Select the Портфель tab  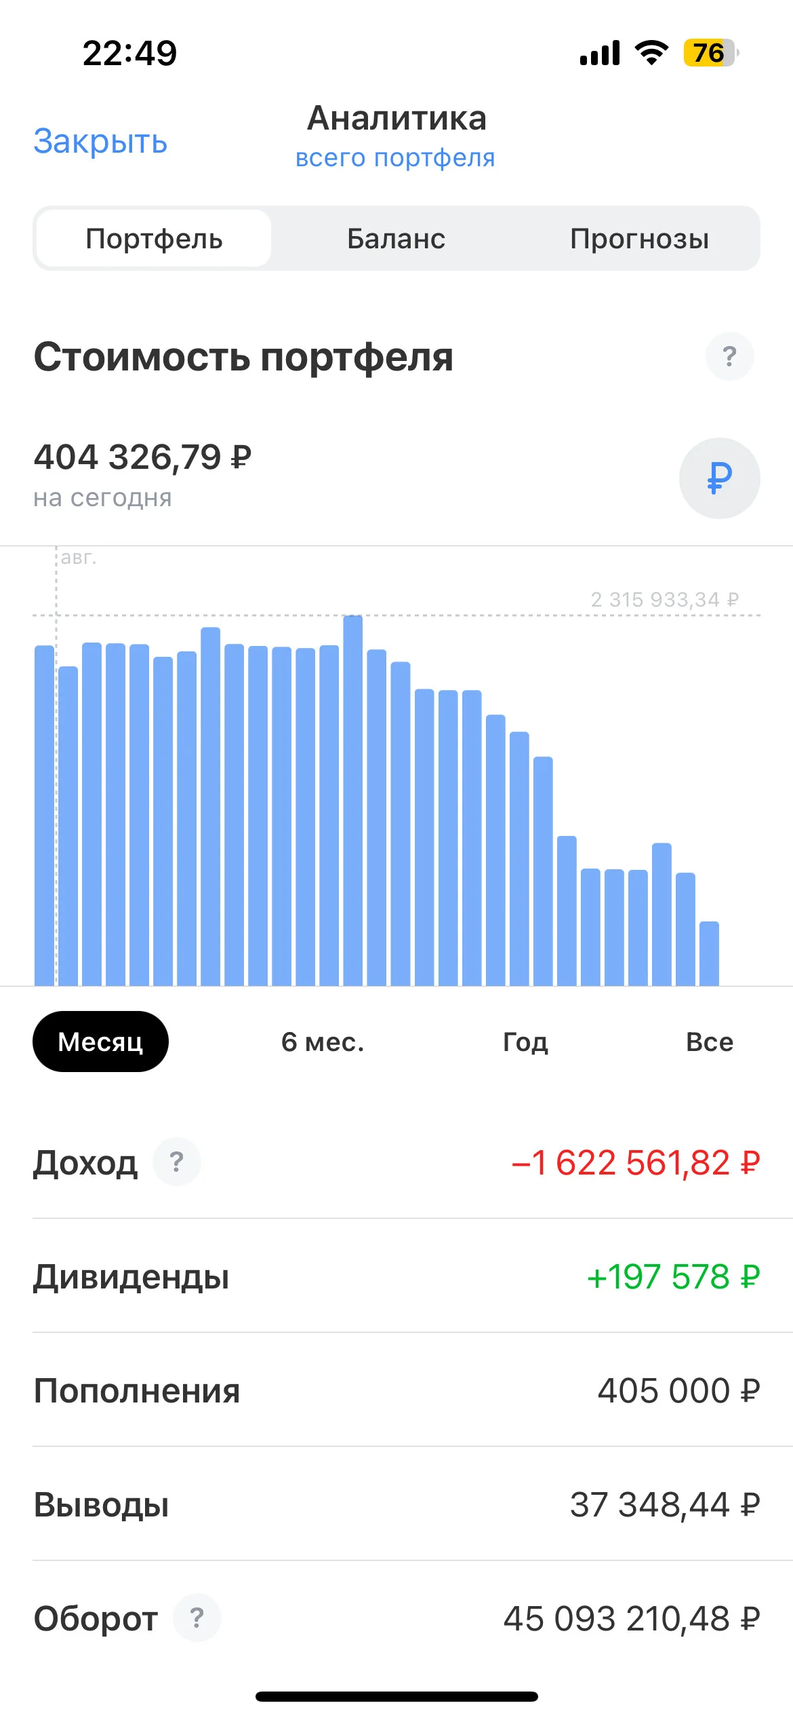pyautogui.click(x=154, y=238)
